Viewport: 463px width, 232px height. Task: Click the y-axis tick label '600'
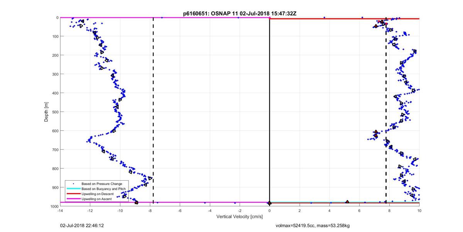[x=55, y=131]
